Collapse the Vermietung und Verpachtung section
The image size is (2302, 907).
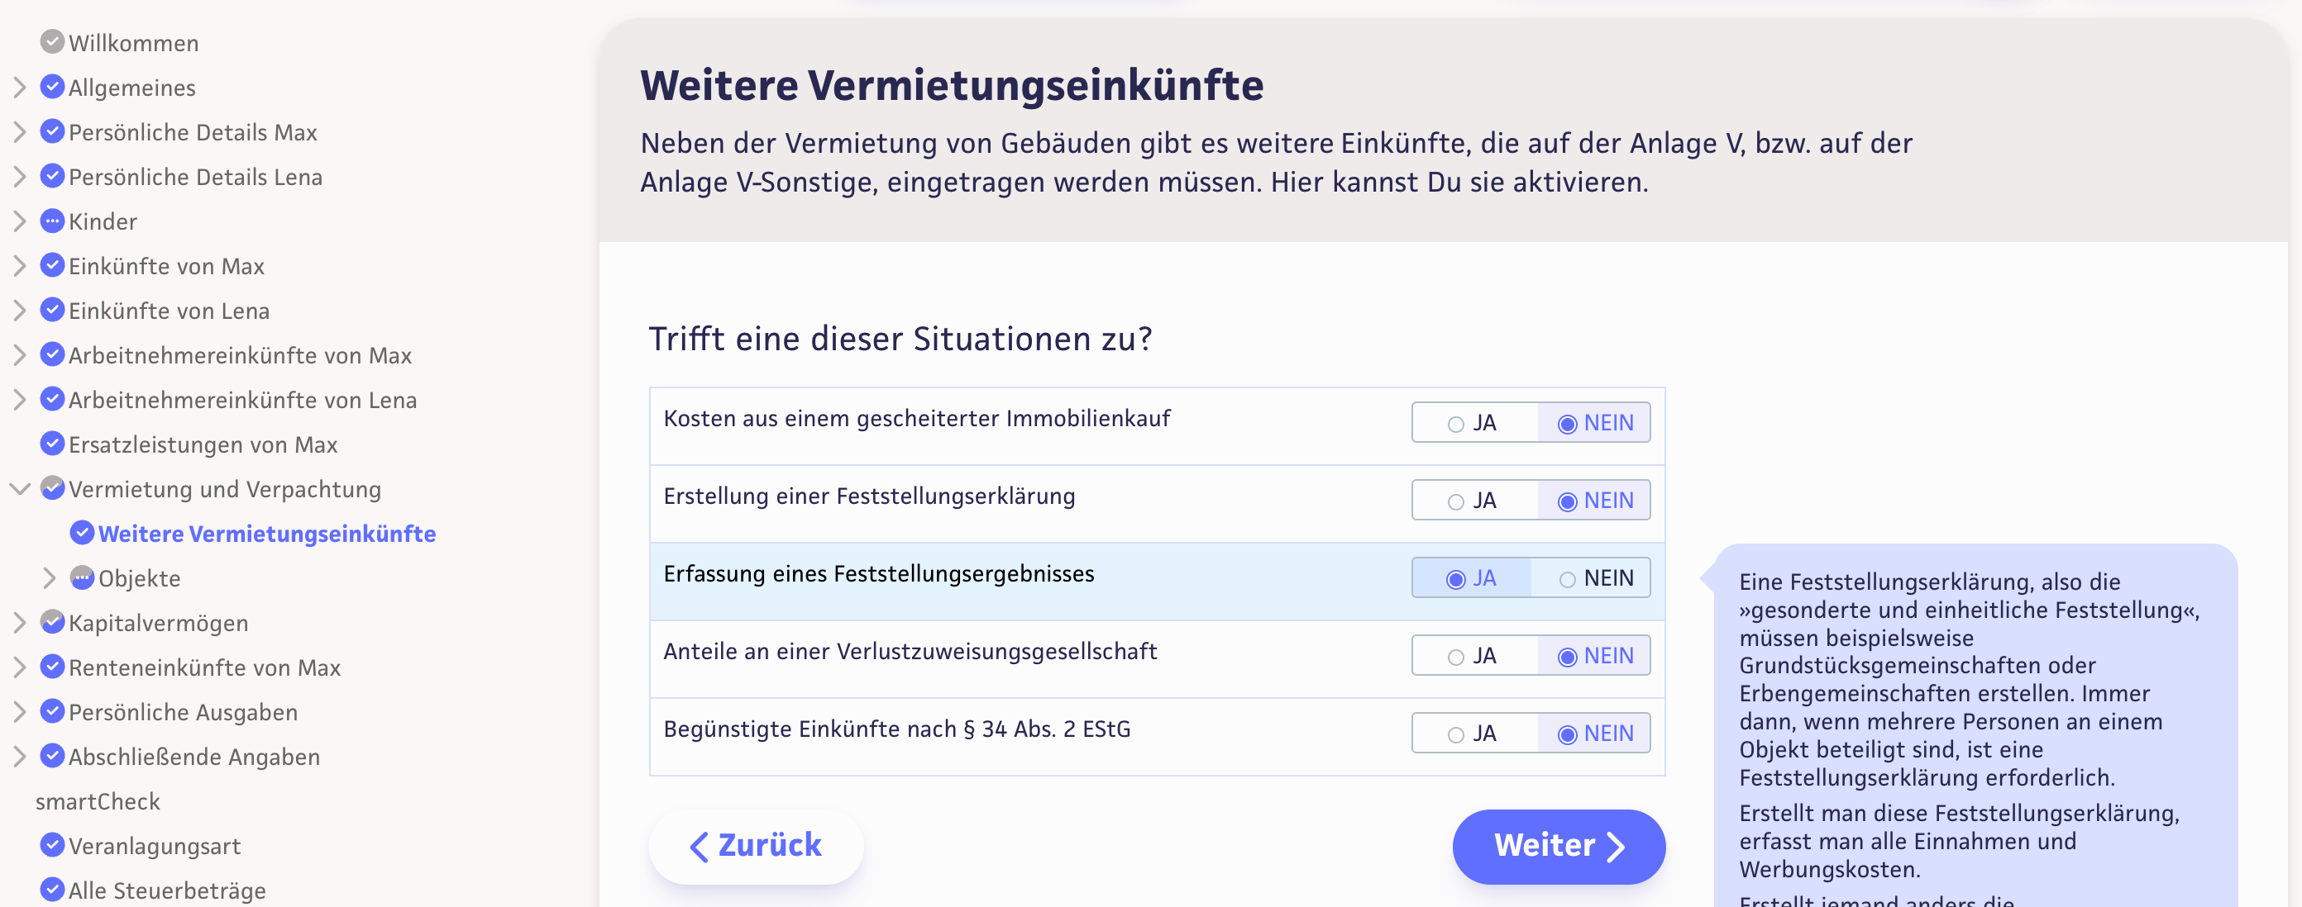pos(20,489)
